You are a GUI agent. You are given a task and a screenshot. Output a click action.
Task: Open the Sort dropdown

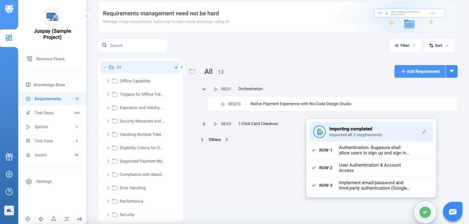(439, 45)
